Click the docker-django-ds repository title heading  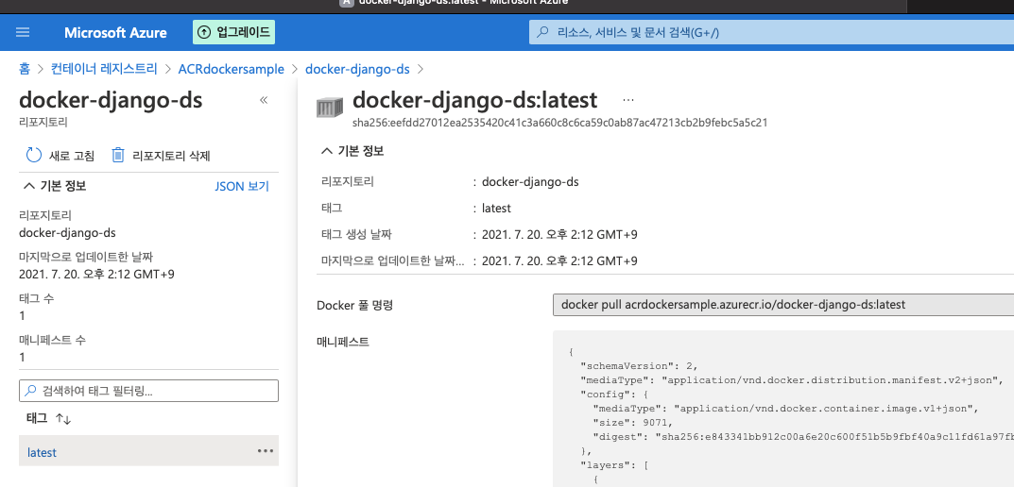pyautogui.click(x=111, y=101)
